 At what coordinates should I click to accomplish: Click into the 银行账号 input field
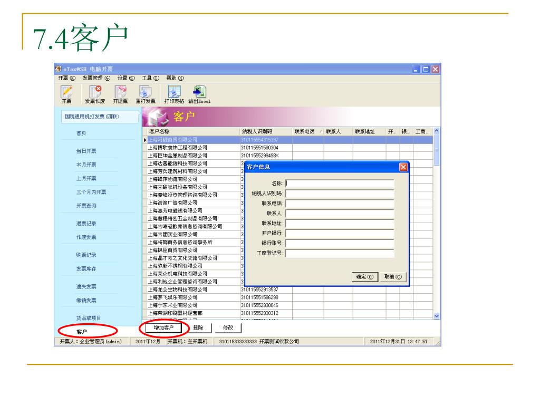[340, 244]
